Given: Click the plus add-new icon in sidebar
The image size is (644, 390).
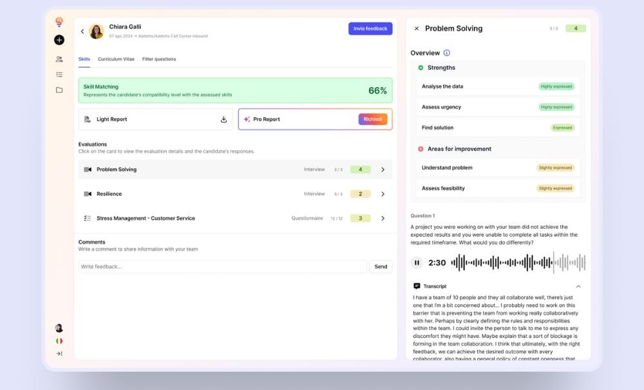Looking at the screenshot, I should (x=59, y=40).
